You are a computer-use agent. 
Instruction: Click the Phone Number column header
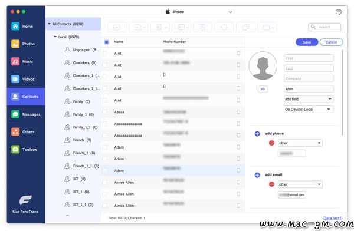click(x=174, y=42)
